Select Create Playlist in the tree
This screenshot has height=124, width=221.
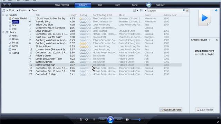pos(19,18)
